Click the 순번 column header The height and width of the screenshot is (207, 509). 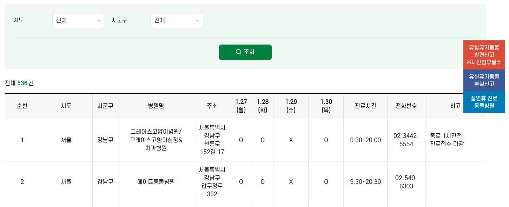[22, 106]
